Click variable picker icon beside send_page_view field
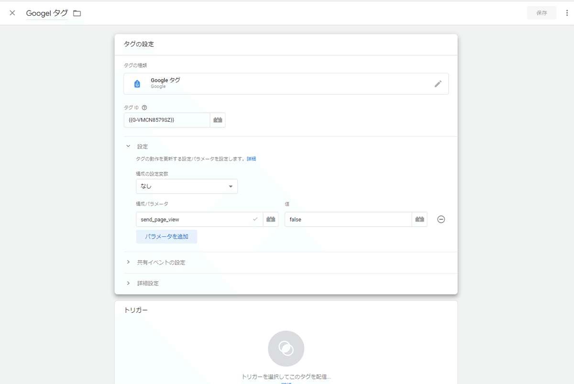 (271, 219)
